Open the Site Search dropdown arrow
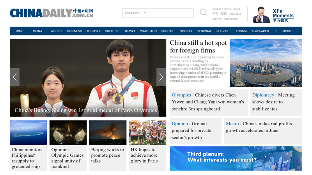This screenshot has width=312, height=175. pyautogui.click(x=145, y=13)
